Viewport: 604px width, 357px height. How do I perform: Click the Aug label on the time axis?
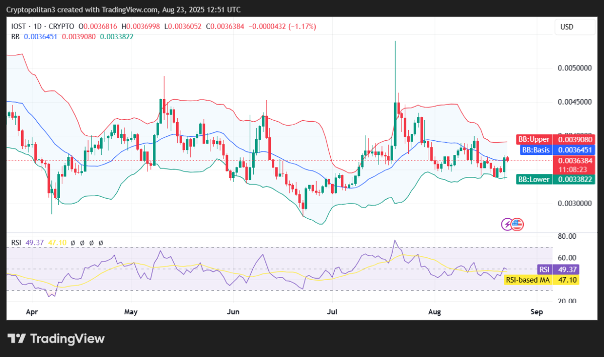[x=434, y=312]
